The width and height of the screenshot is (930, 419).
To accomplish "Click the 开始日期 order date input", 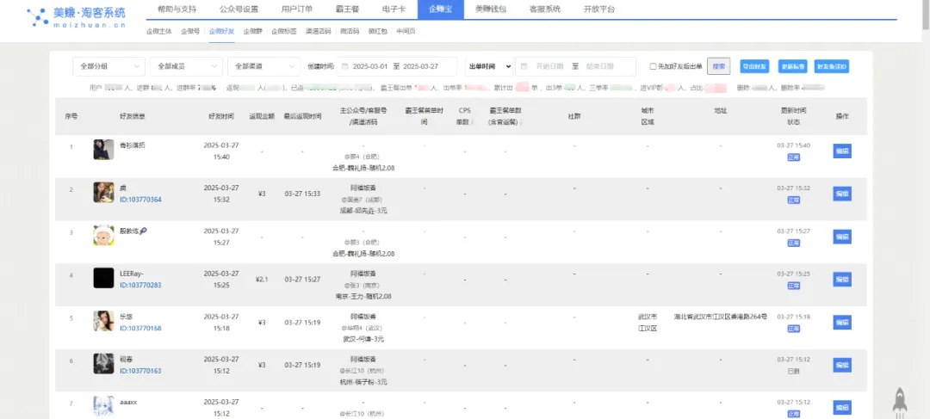I will coord(549,66).
